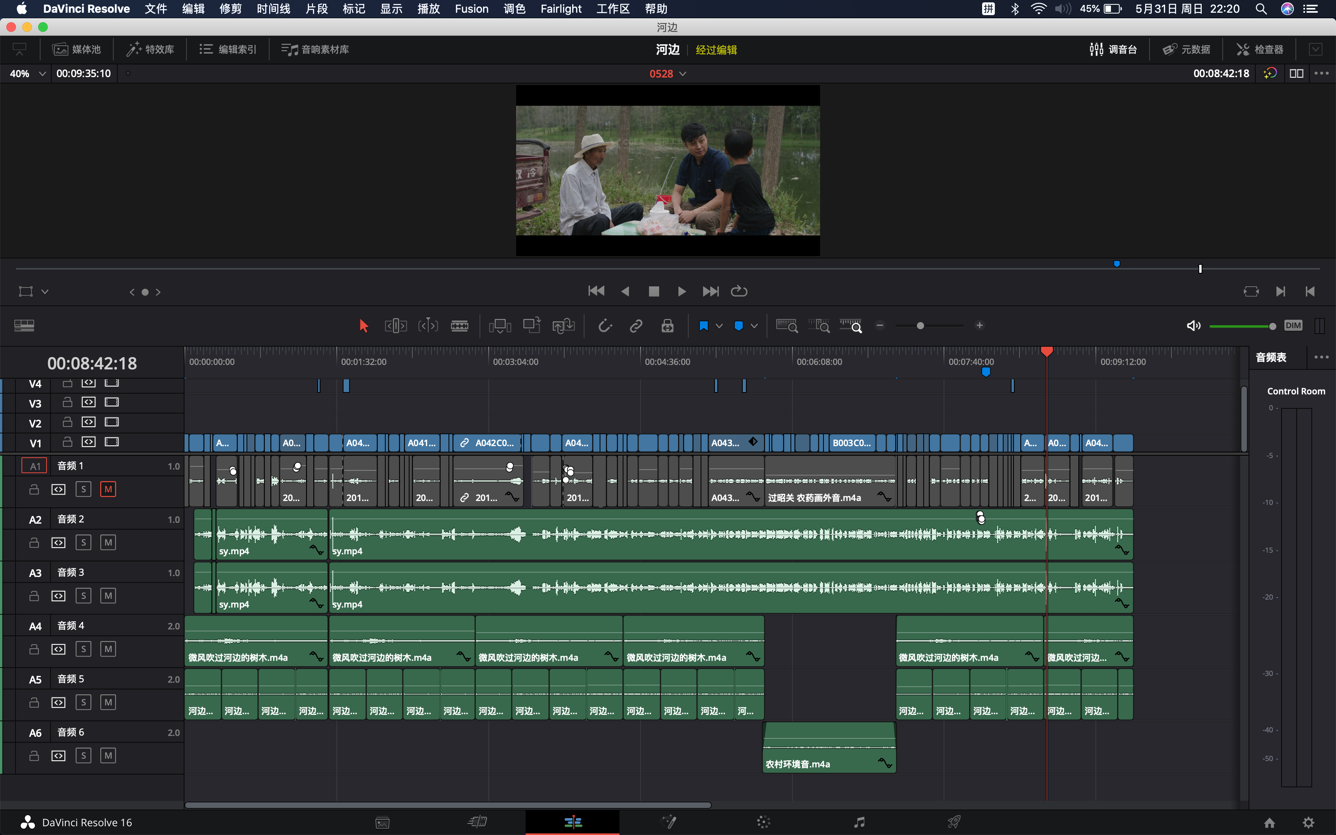Unmute audio track A1
Image resolution: width=1336 pixels, height=835 pixels.
coord(108,489)
